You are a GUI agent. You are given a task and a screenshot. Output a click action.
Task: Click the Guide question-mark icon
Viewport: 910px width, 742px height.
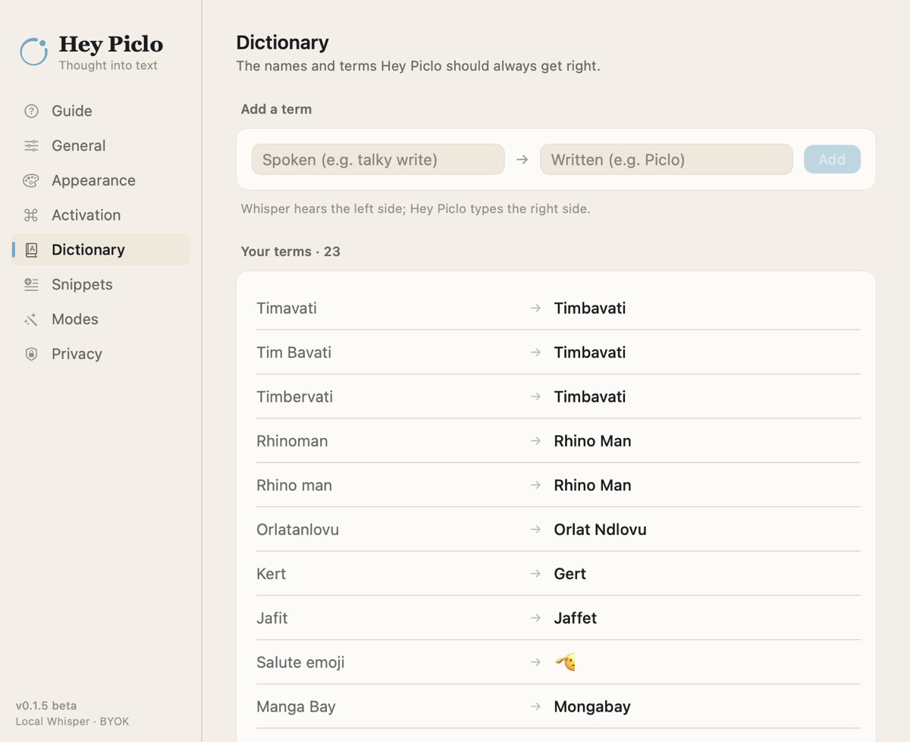(31, 111)
